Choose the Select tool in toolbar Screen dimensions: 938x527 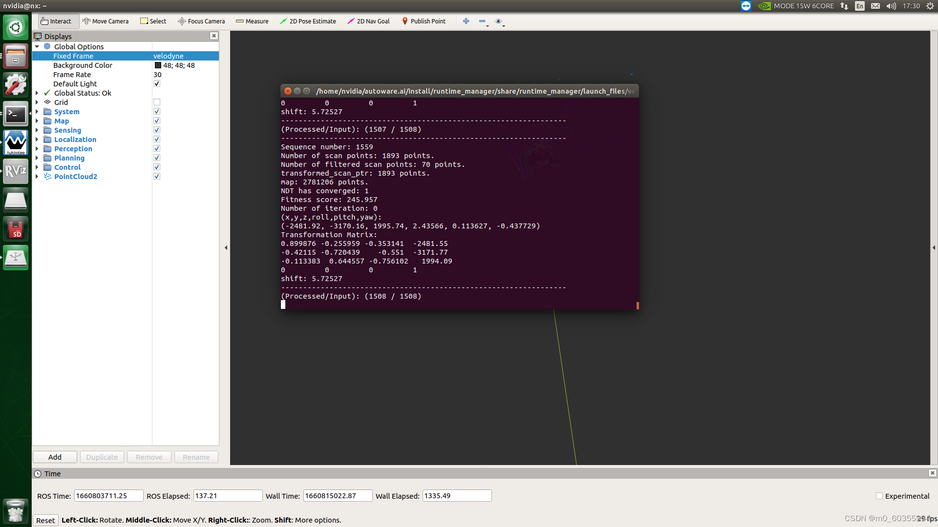pos(153,21)
